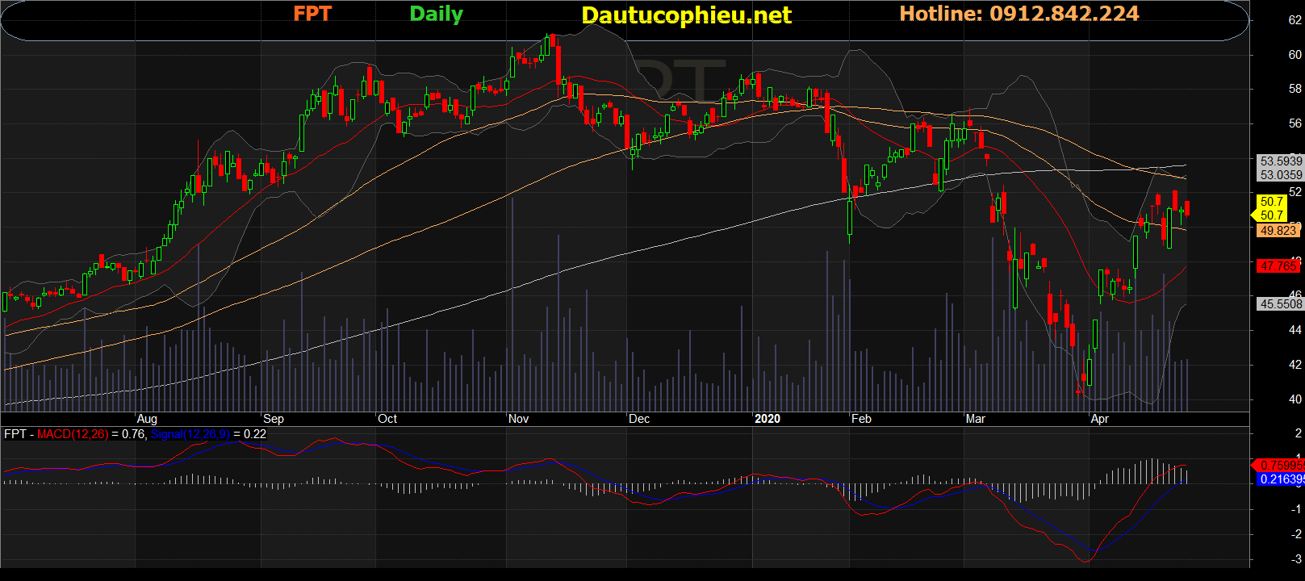The width and height of the screenshot is (1305, 581).
Task: Click the Apr marker on time axis
Action: tap(1099, 419)
